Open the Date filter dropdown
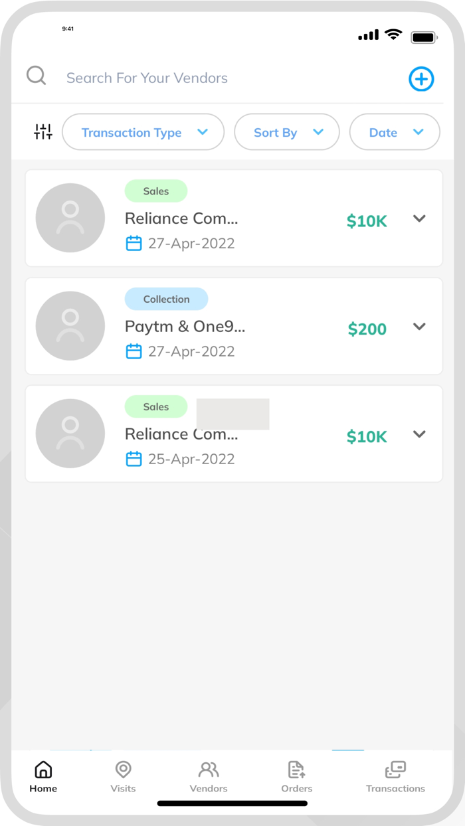Image resolution: width=465 pixels, height=826 pixels. pos(395,132)
